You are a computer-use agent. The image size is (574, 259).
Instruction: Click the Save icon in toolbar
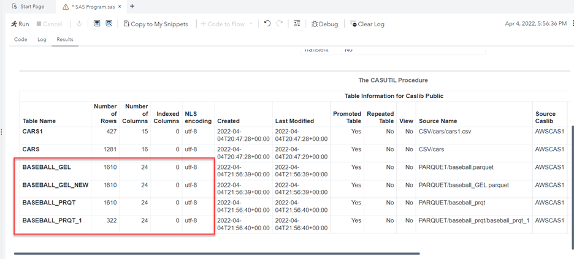97,24
